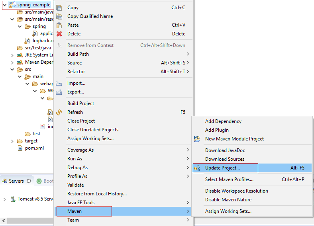Image resolution: width=314 pixels, height=226 pixels.
Task: Click Disable Workspace Resolution
Action: click(252, 191)
